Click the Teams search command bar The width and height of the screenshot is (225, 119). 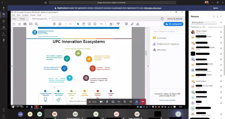(112, 3)
